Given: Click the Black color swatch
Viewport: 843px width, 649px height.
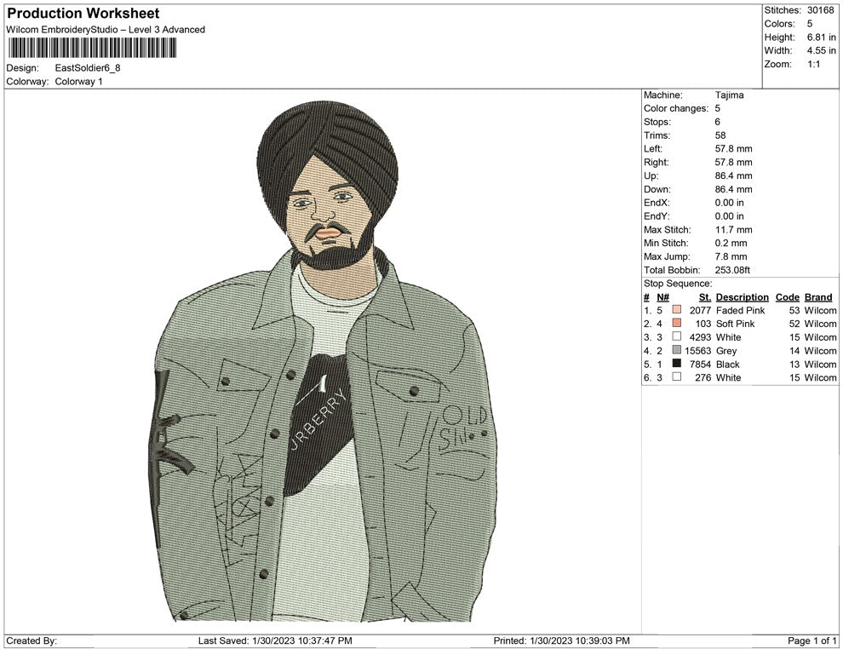Looking at the screenshot, I should coord(677,364).
